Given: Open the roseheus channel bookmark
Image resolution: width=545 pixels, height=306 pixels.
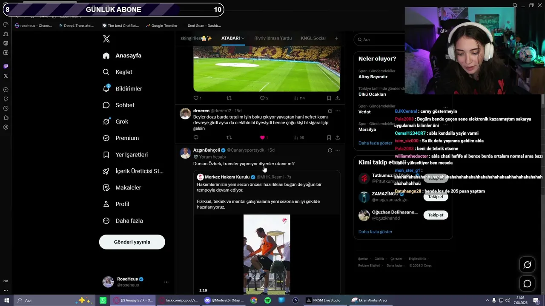Looking at the screenshot, I should [x=33, y=25].
